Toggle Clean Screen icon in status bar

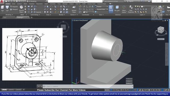pyautogui.click(x=166, y=90)
